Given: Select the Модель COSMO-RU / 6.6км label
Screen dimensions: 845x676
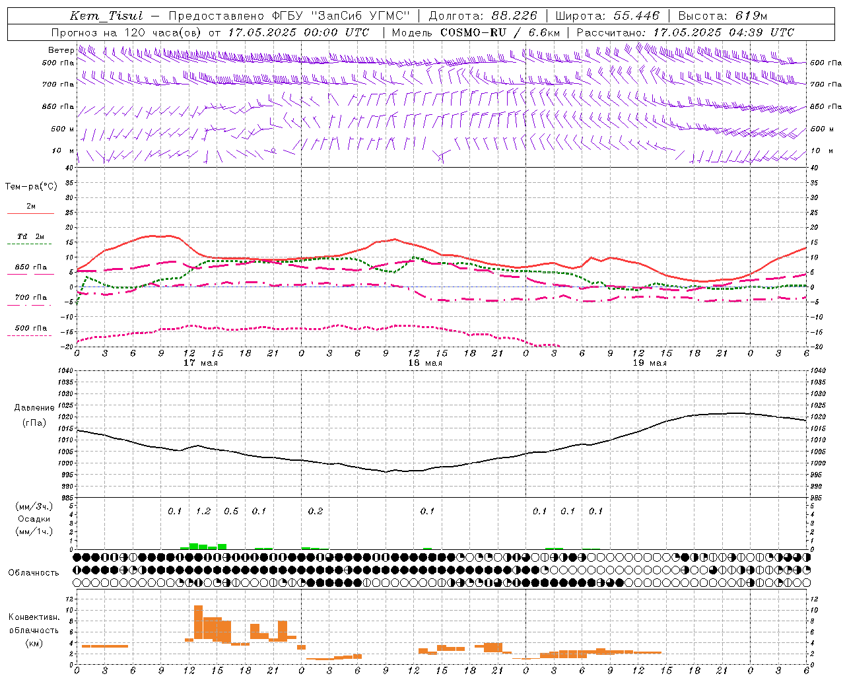Looking at the screenshot, I should click(476, 32).
